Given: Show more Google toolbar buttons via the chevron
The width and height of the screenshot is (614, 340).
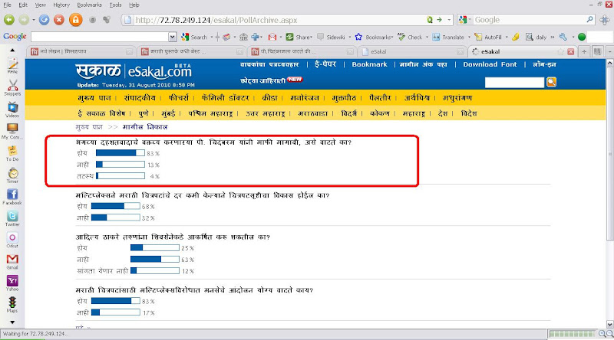Looking at the screenshot, I should 552,37.
